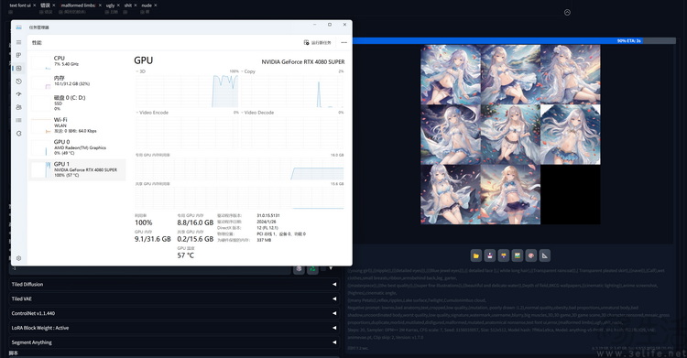This screenshot has height=358, width=687.
Task: Expand LoRA Block Weight accordion
Action: pos(174,328)
